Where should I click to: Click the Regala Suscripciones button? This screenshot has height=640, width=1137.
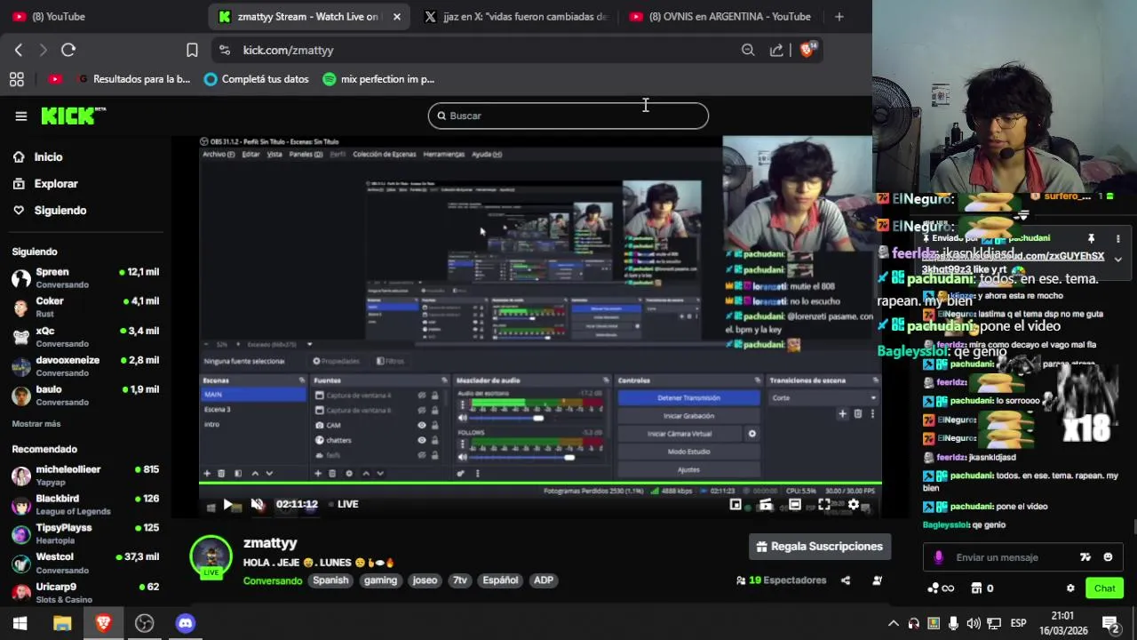tap(819, 547)
